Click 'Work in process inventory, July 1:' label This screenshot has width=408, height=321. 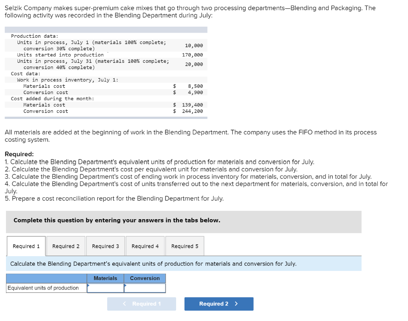[x=68, y=80]
